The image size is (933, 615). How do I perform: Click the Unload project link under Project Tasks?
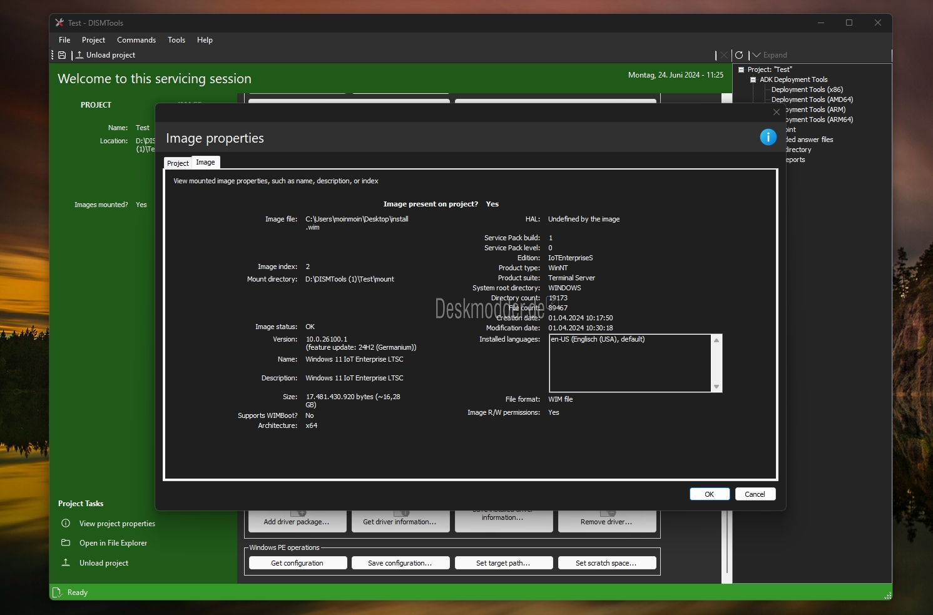tap(104, 563)
